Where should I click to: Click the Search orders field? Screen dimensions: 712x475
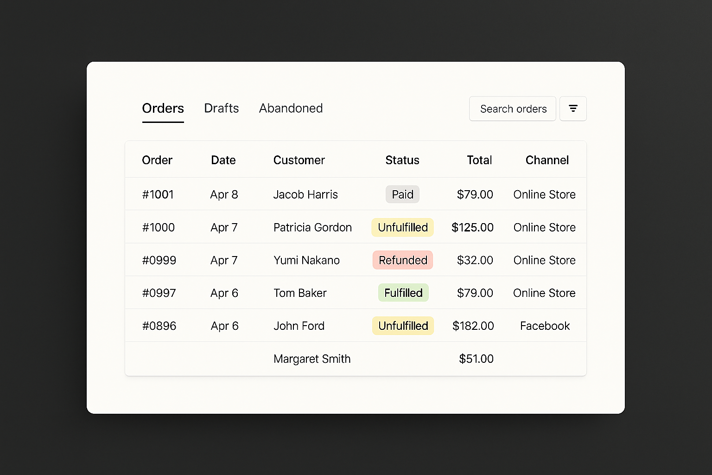point(513,109)
